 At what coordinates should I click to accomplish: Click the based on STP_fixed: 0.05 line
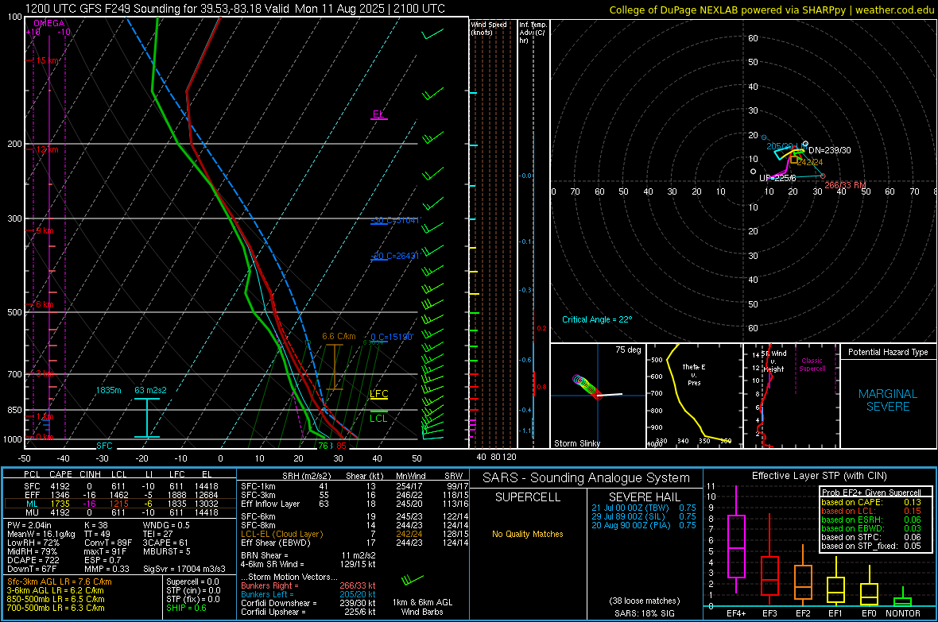click(871, 546)
